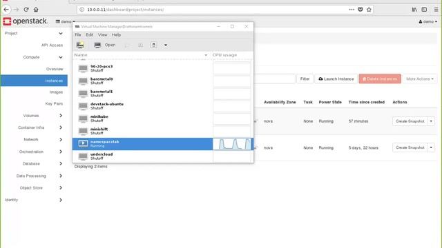Viewport: 442px width, 248px height.
Task: Expand the Container Infra sidebar section
Action: (x=61, y=127)
